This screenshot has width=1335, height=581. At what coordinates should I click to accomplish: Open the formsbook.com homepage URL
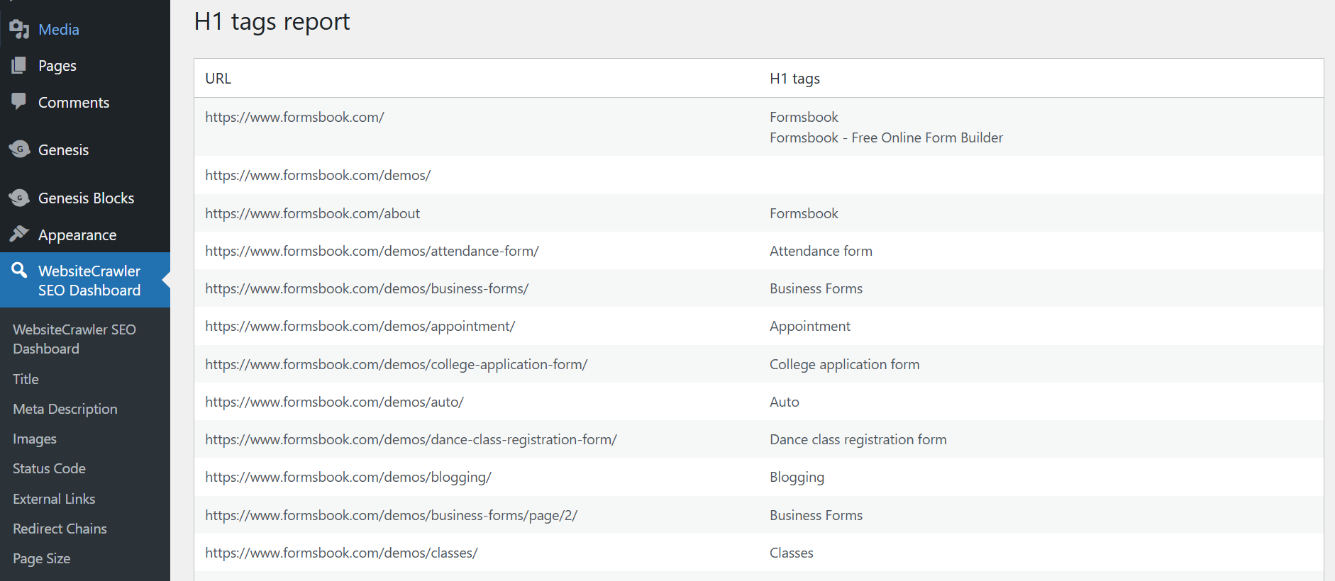pos(294,117)
